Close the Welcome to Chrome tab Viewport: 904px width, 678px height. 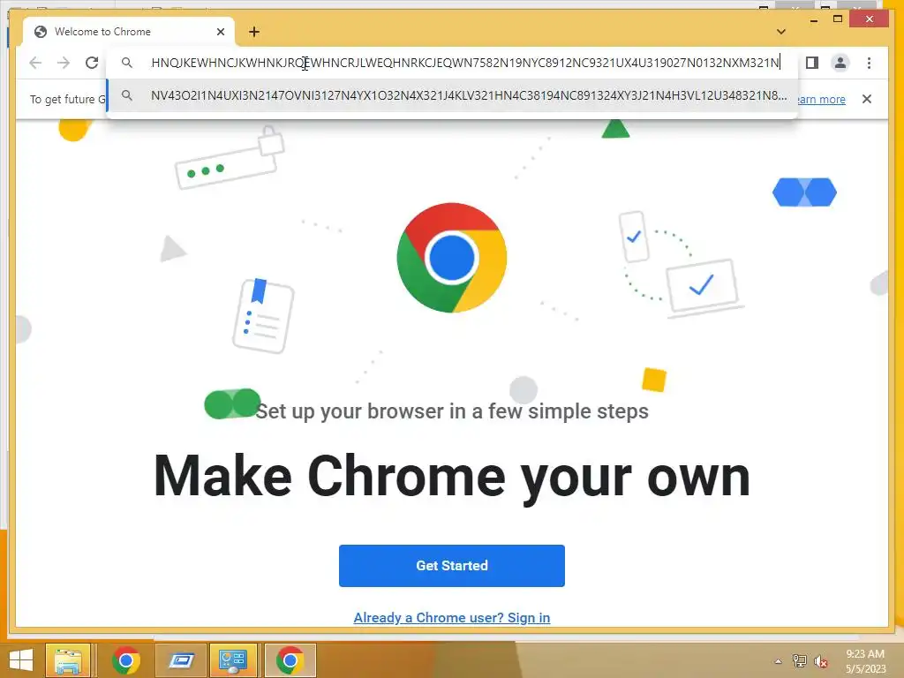220,32
